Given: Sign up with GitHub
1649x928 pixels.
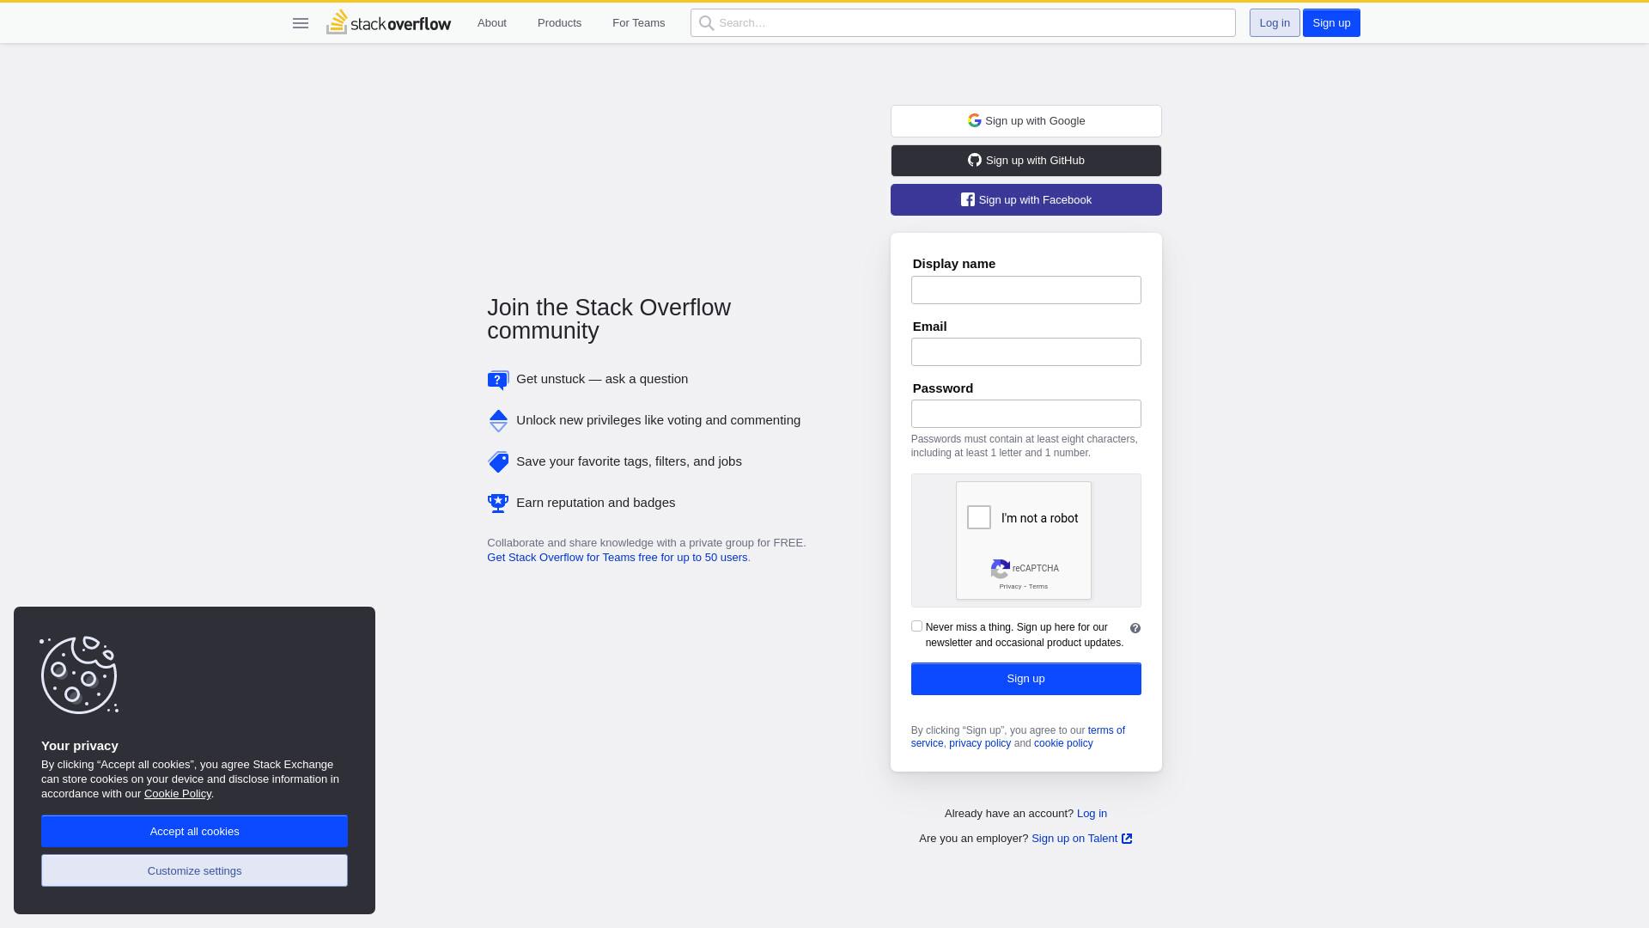Looking at the screenshot, I should 1026,161.
